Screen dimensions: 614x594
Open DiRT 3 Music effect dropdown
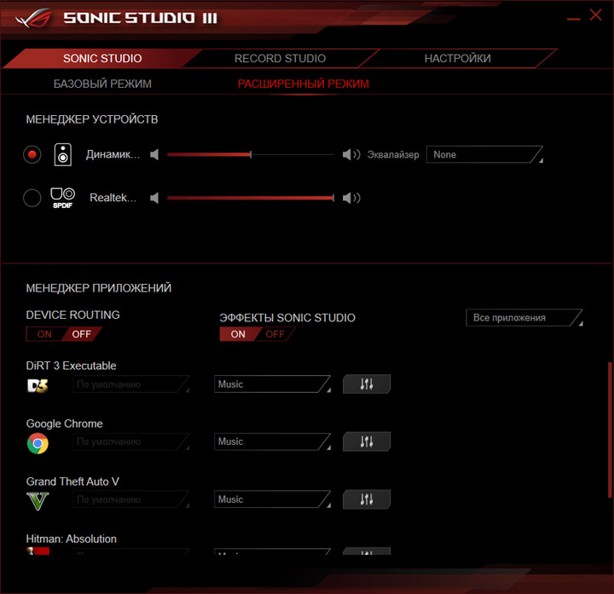click(x=273, y=384)
